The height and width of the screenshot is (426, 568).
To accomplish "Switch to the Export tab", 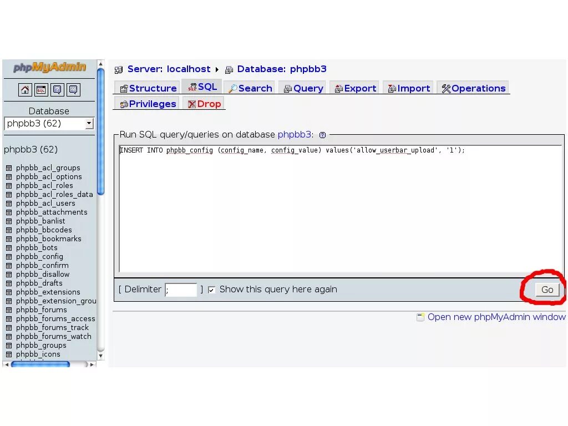I will tap(355, 88).
